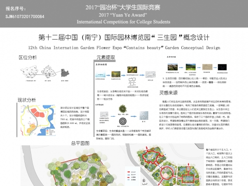The width and height of the screenshot is (248, 186).
Task: Click the 2017 "Yuan Ye Award" line
Action: (x=123, y=15)
